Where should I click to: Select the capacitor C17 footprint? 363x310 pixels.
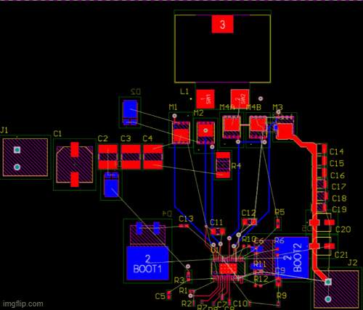[x=322, y=184]
